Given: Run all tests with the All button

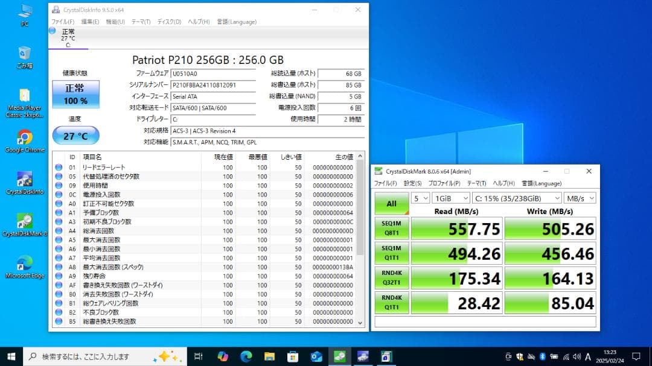Looking at the screenshot, I should tap(391, 204).
